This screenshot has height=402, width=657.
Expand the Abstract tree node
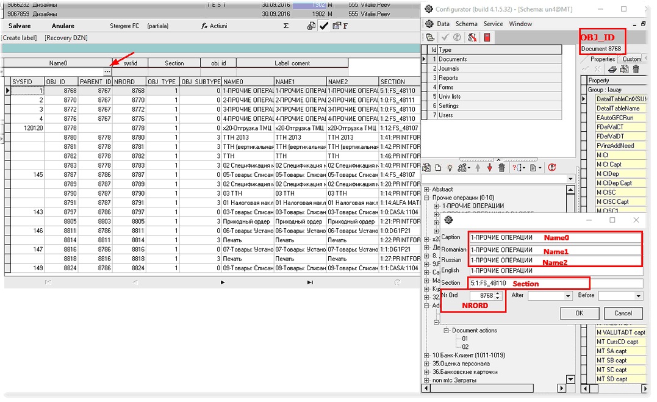click(426, 190)
